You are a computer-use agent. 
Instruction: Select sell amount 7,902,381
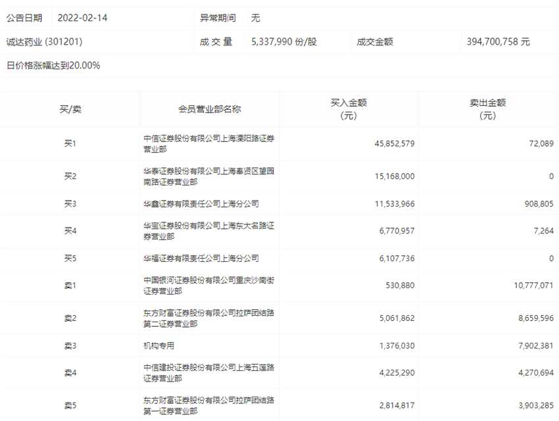point(536,346)
